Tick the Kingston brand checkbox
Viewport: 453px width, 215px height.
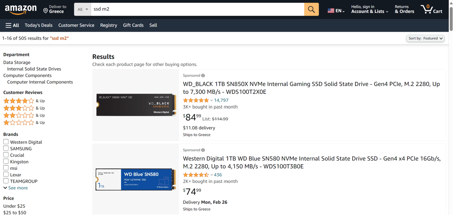point(6,161)
